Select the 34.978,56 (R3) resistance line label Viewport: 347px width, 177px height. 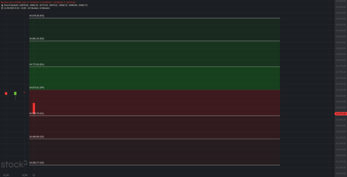[37, 16]
